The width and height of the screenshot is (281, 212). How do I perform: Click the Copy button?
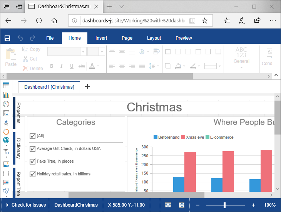pos(31,49)
